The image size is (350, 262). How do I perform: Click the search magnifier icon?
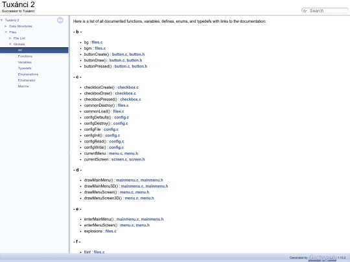(305, 11)
